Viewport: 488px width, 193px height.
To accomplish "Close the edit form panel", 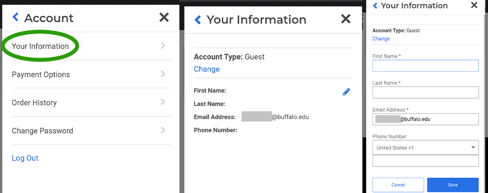I will tap(474, 5).
